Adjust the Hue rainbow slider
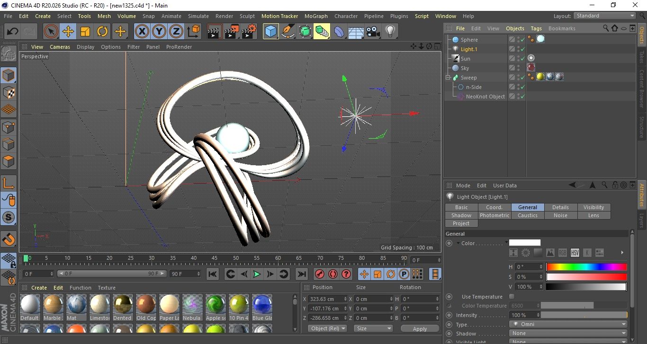 [586, 267]
